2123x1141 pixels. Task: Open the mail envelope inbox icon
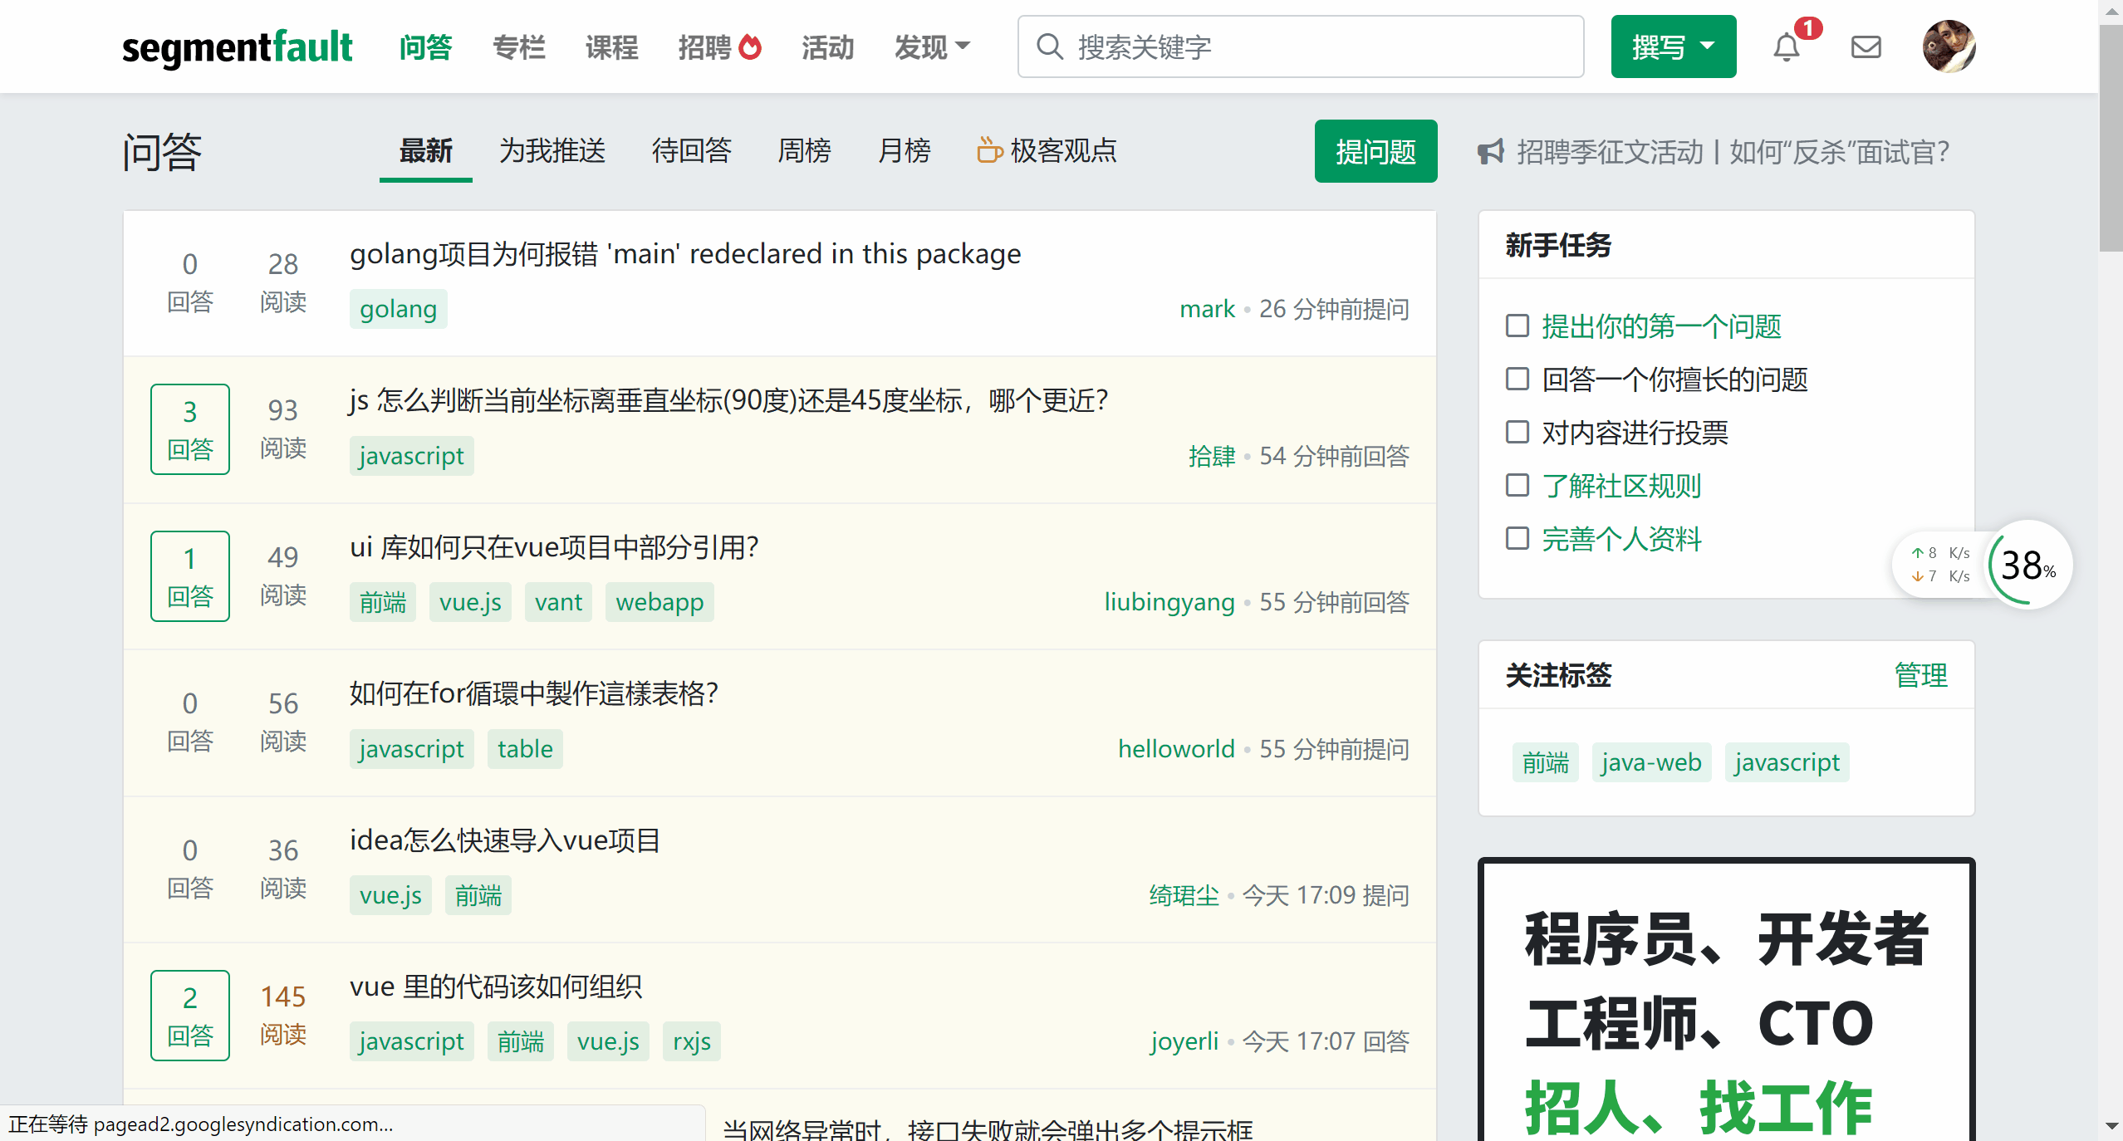click(1866, 47)
